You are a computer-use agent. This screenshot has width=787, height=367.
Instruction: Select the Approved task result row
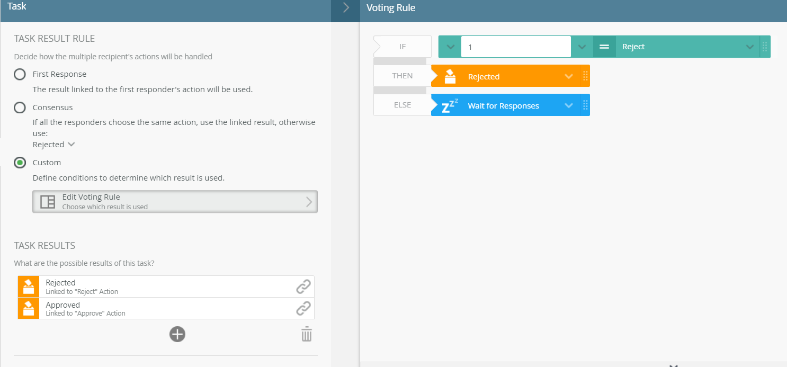[x=166, y=308]
